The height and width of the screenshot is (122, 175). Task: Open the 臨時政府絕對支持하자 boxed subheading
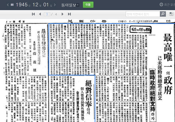[152, 95]
